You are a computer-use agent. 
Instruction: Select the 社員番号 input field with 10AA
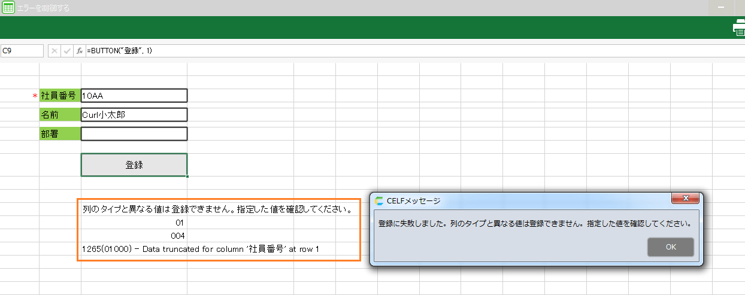point(134,96)
